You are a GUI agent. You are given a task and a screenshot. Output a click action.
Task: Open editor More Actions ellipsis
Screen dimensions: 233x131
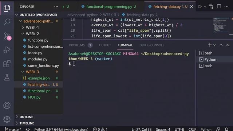click(226, 7)
